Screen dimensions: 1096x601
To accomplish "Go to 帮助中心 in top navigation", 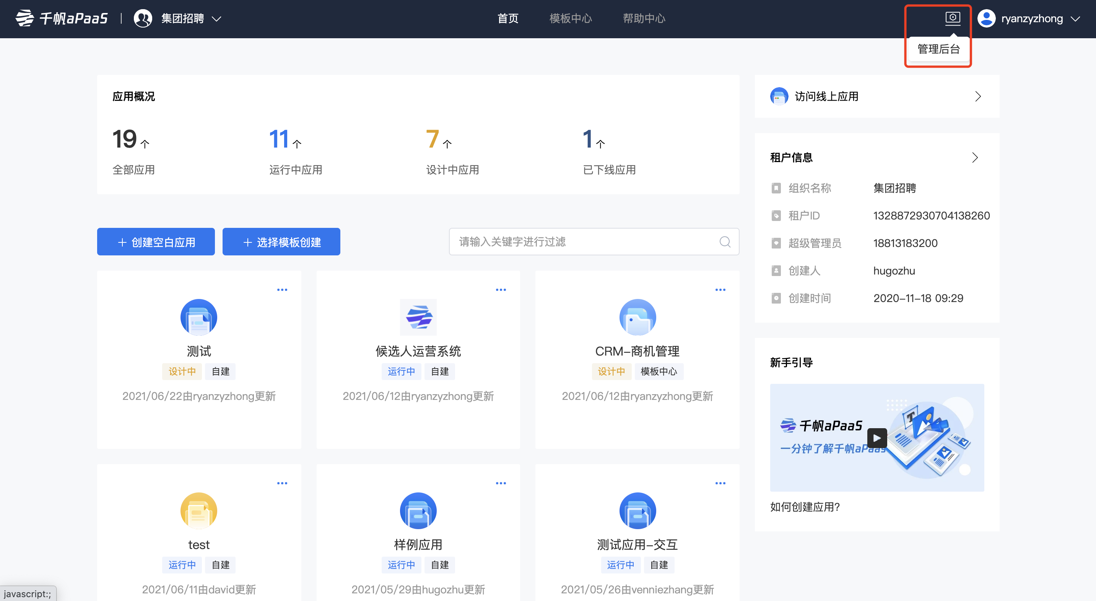I will [x=644, y=18].
